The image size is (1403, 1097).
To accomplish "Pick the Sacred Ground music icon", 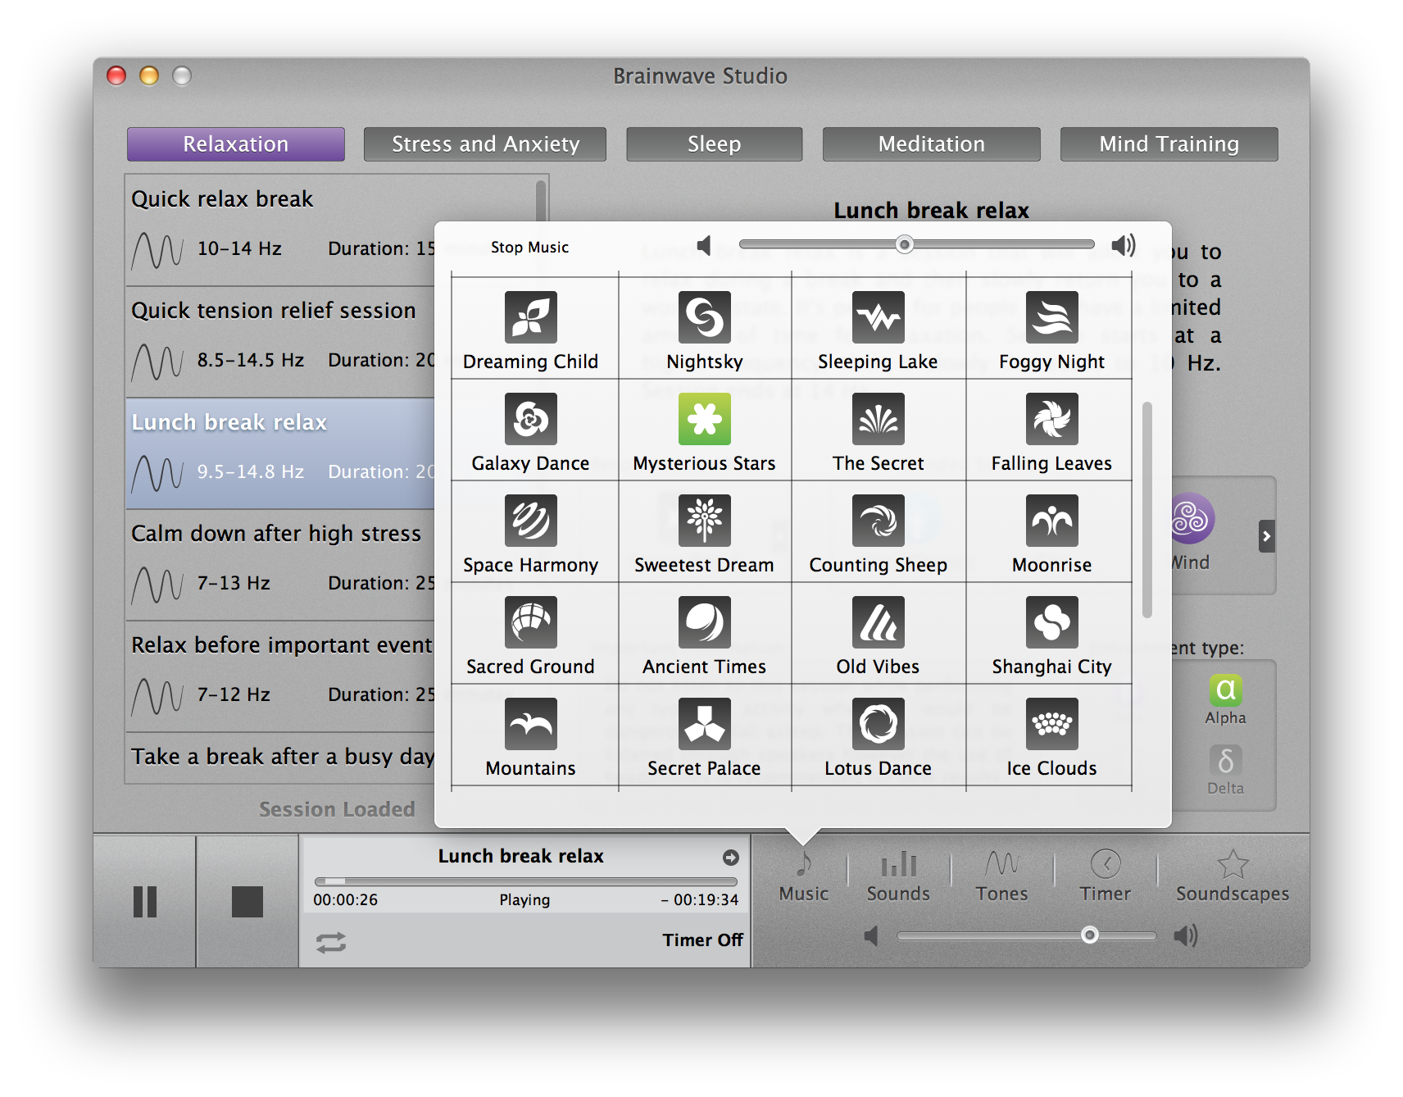I will click(x=530, y=622).
